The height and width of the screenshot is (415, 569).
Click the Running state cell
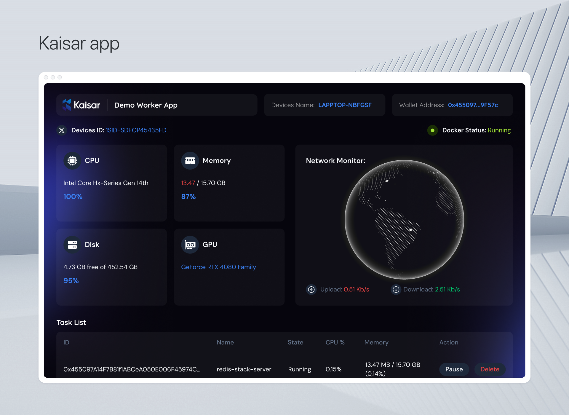pyautogui.click(x=300, y=369)
